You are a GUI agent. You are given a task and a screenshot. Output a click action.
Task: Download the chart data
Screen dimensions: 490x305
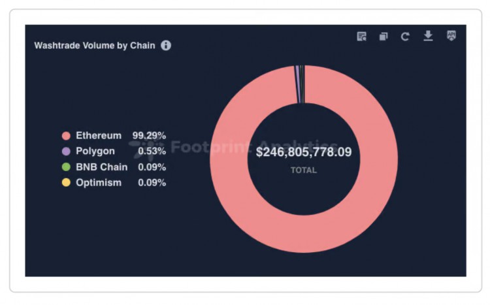428,36
